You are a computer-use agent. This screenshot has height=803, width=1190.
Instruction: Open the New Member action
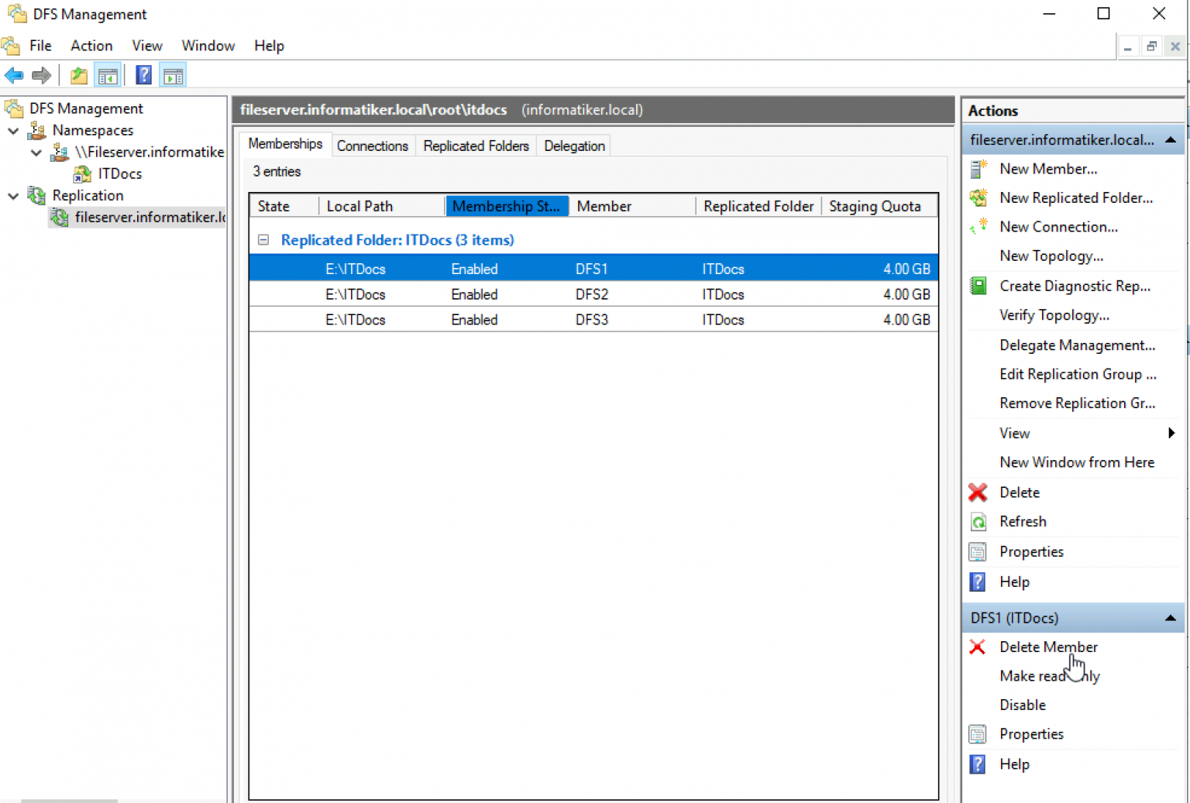tap(1049, 169)
